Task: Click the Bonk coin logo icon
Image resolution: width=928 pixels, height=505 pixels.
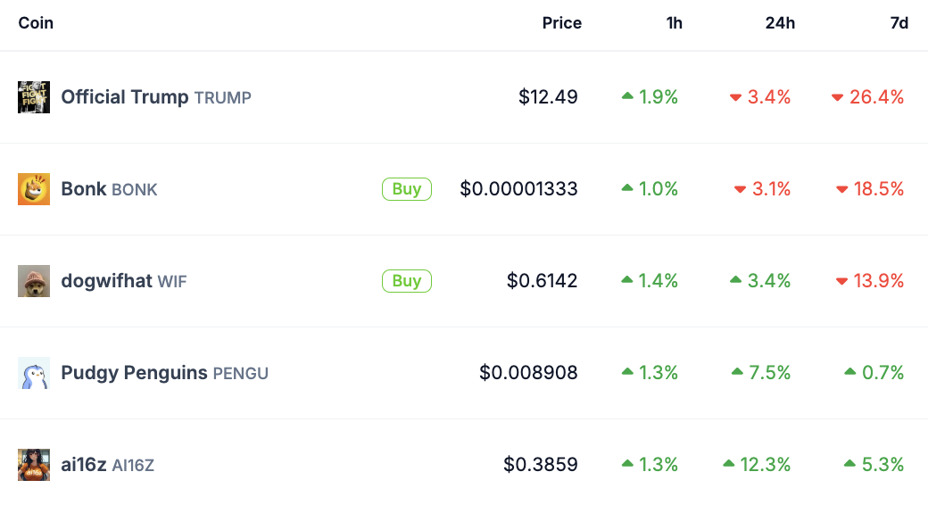Action: [x=34, y=189]
